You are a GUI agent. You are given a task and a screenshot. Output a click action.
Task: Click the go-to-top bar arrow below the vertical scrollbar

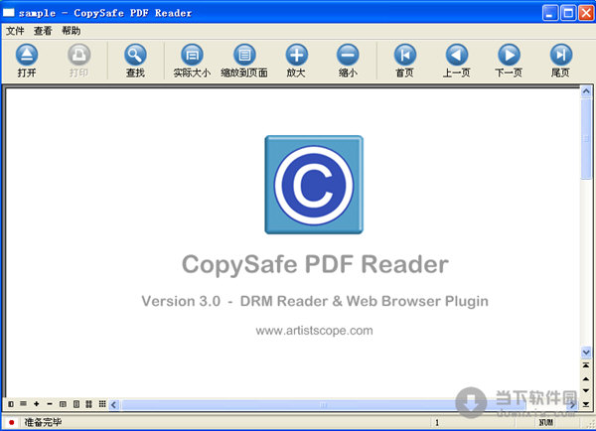[x=586, y=365]
